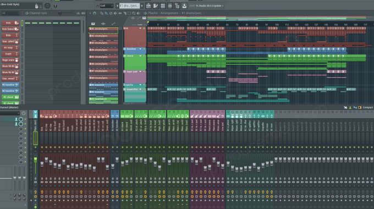Click the mouse icon in the top left bar
The height and width of the screenshot is (209, 374).
tap(36, 5)
